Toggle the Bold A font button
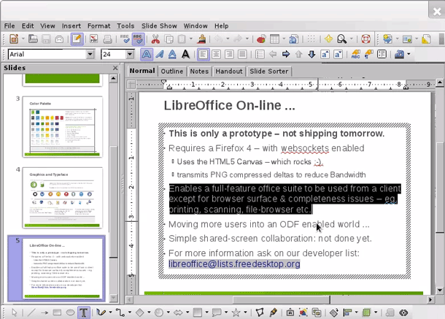Image resolution: width=445 pixels, height=319 pixels. pos(147,54)
